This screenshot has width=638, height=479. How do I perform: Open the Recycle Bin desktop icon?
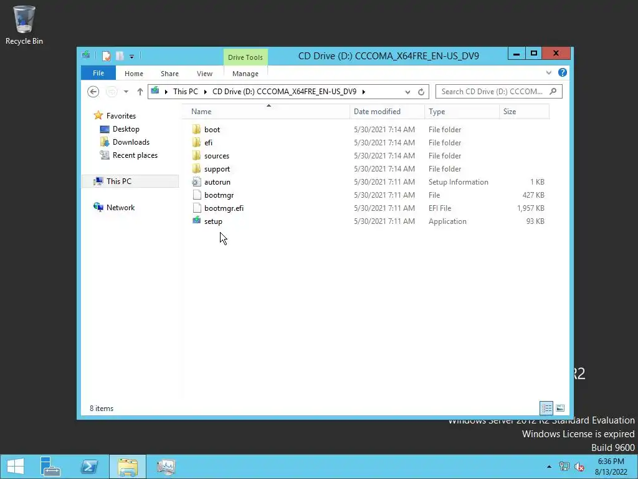tap(24, 25)
